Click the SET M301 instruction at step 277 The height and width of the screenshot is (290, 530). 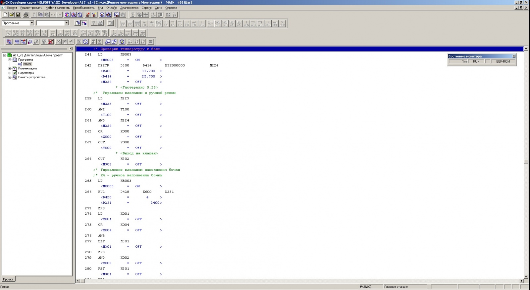point(114,241)
